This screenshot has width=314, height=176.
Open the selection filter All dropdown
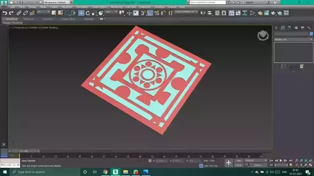point(43,12)
